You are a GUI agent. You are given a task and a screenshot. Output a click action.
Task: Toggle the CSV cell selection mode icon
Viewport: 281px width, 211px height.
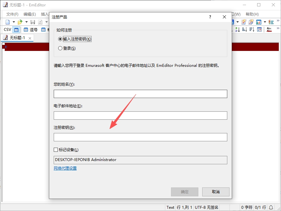16,30
